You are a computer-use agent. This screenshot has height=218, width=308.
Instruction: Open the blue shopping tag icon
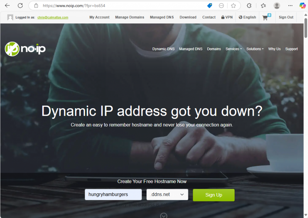(210, 5)
